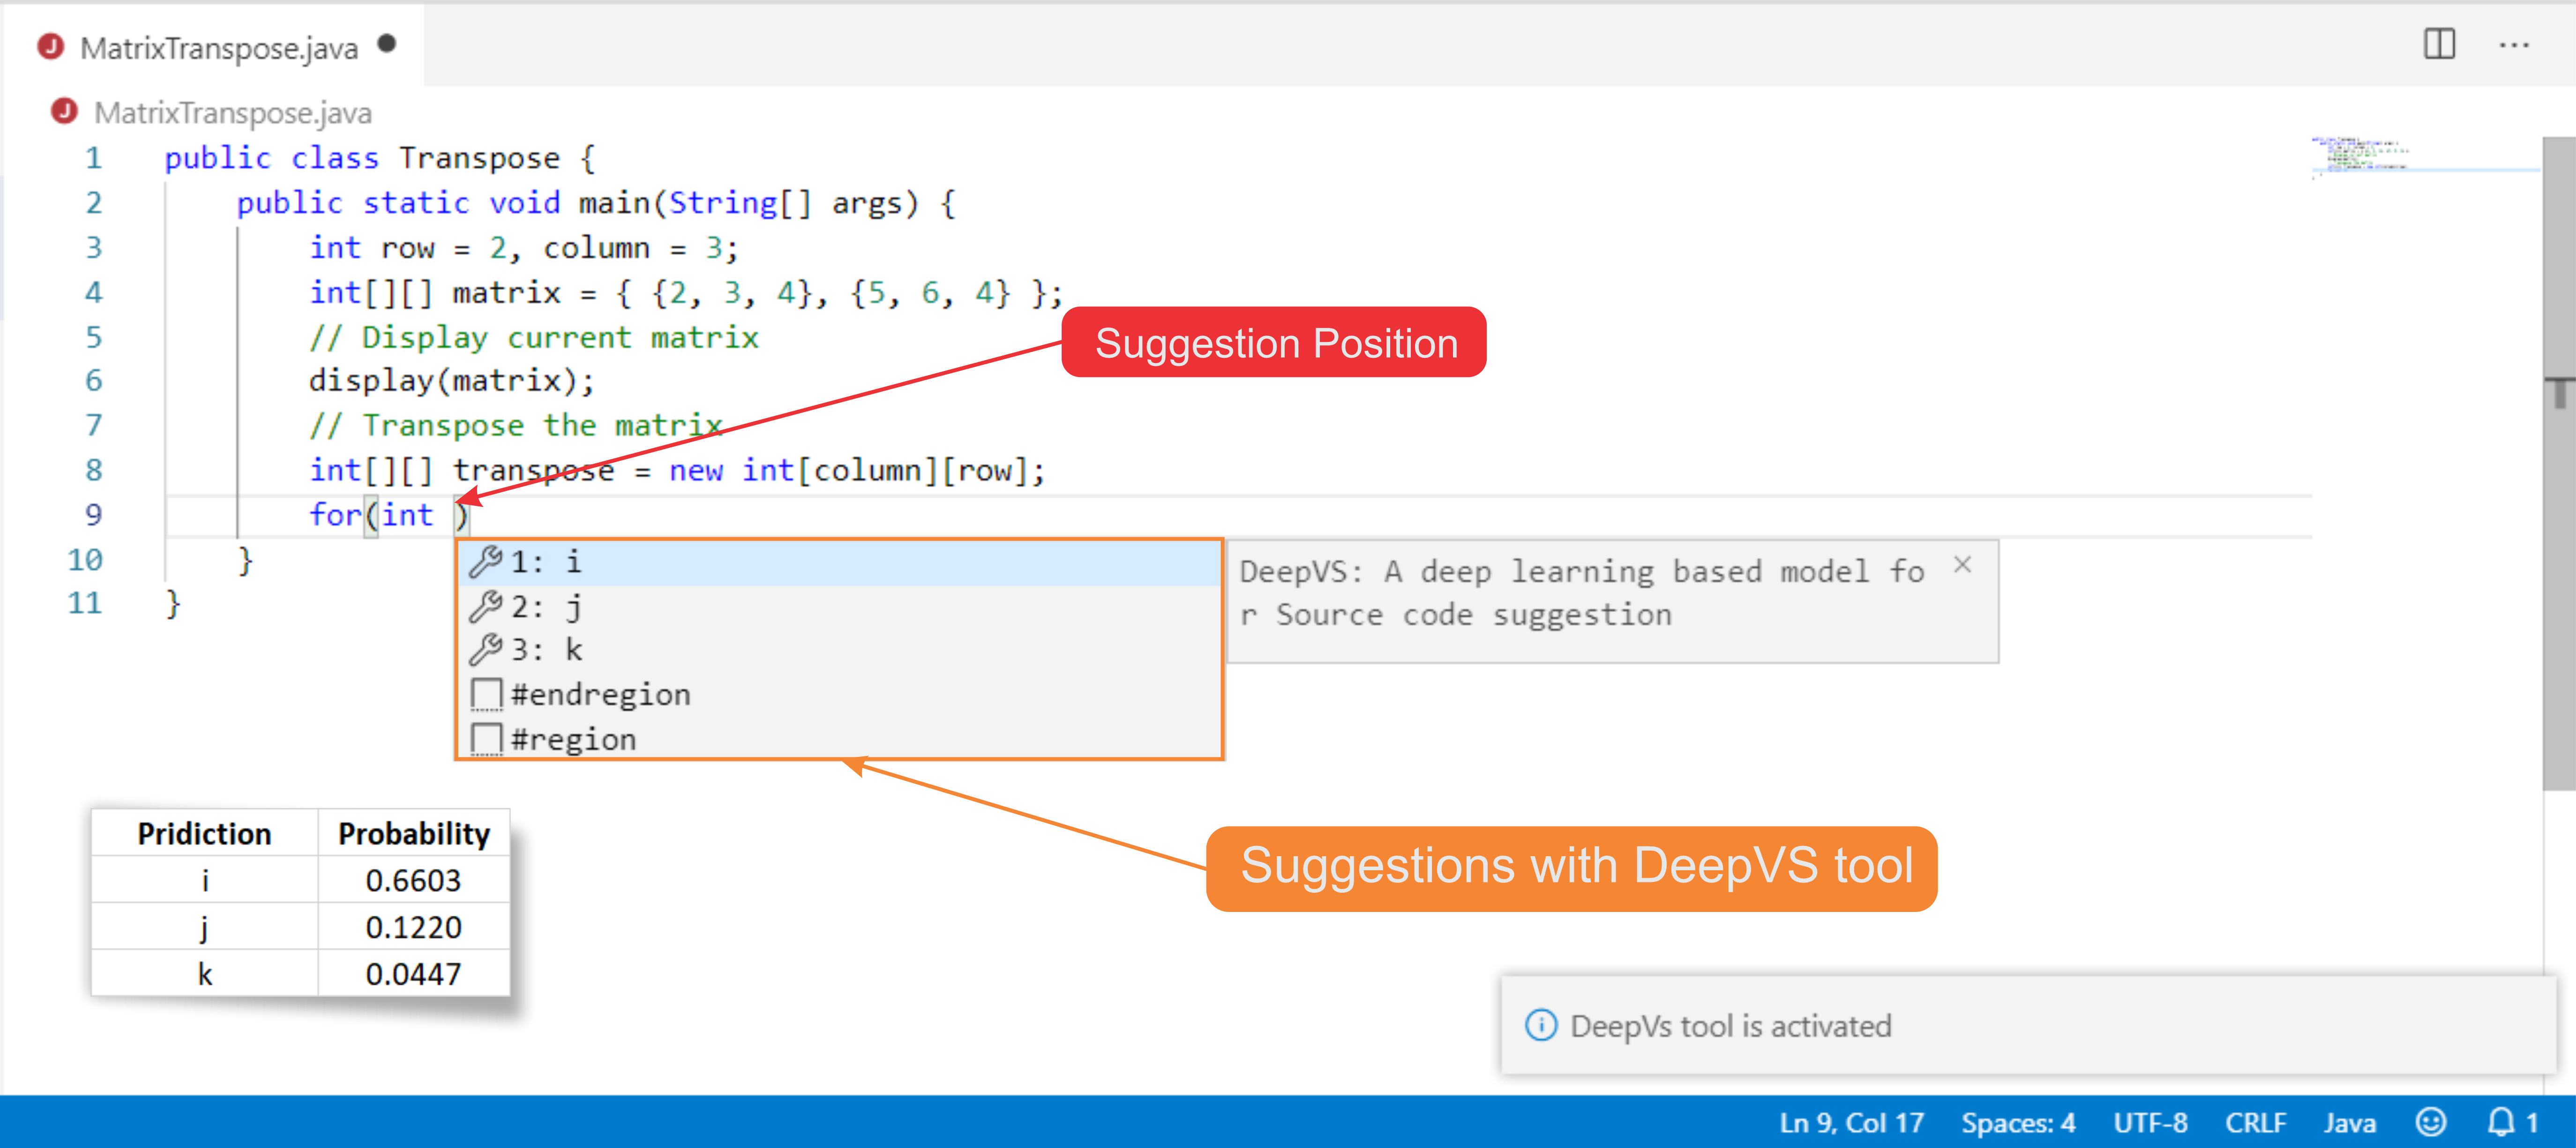The image size is (2576, 1148).
Task: Click 'Pridiction' table header
Action: (204, 833)
